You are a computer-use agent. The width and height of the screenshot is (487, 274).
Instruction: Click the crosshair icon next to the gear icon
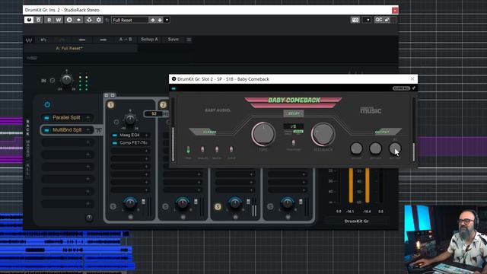(x=89, y=20)
